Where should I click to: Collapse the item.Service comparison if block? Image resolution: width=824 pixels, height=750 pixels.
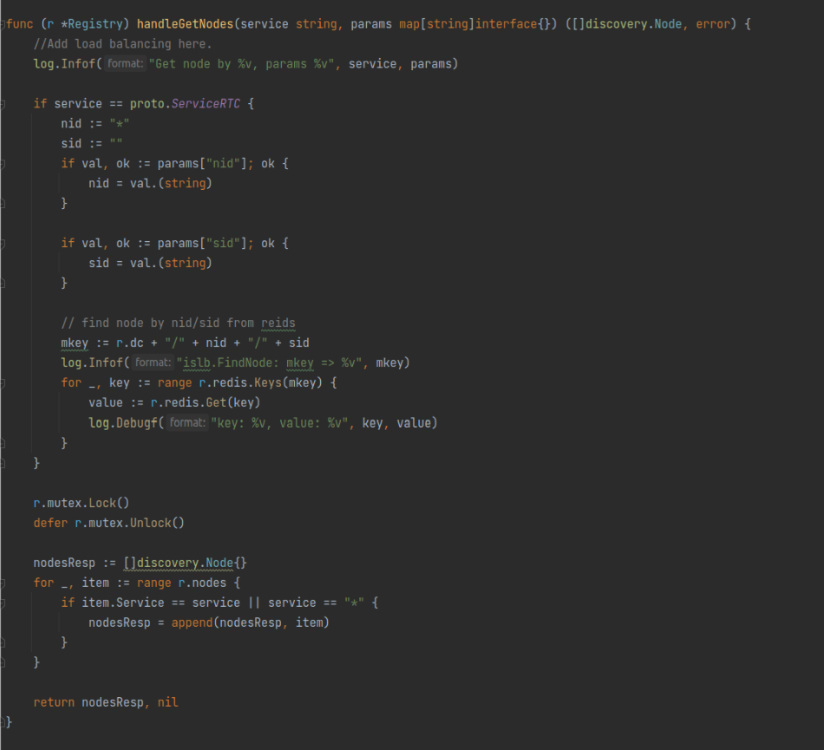(3, 603)
